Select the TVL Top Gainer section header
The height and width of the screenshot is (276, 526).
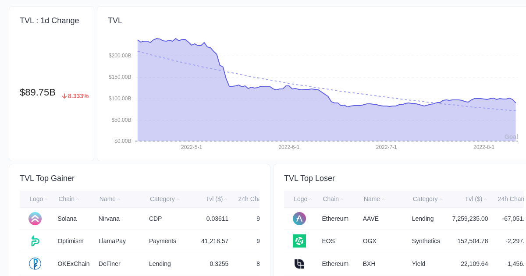pos(47,178)
